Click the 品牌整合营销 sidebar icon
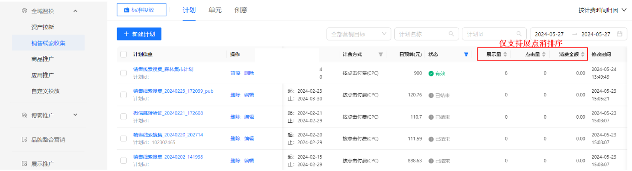This screenshot has width=632, height=171. (24, 139)
